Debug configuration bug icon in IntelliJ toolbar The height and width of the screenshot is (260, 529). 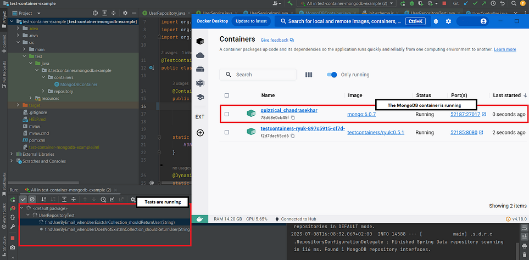click(x=411, y=3)
